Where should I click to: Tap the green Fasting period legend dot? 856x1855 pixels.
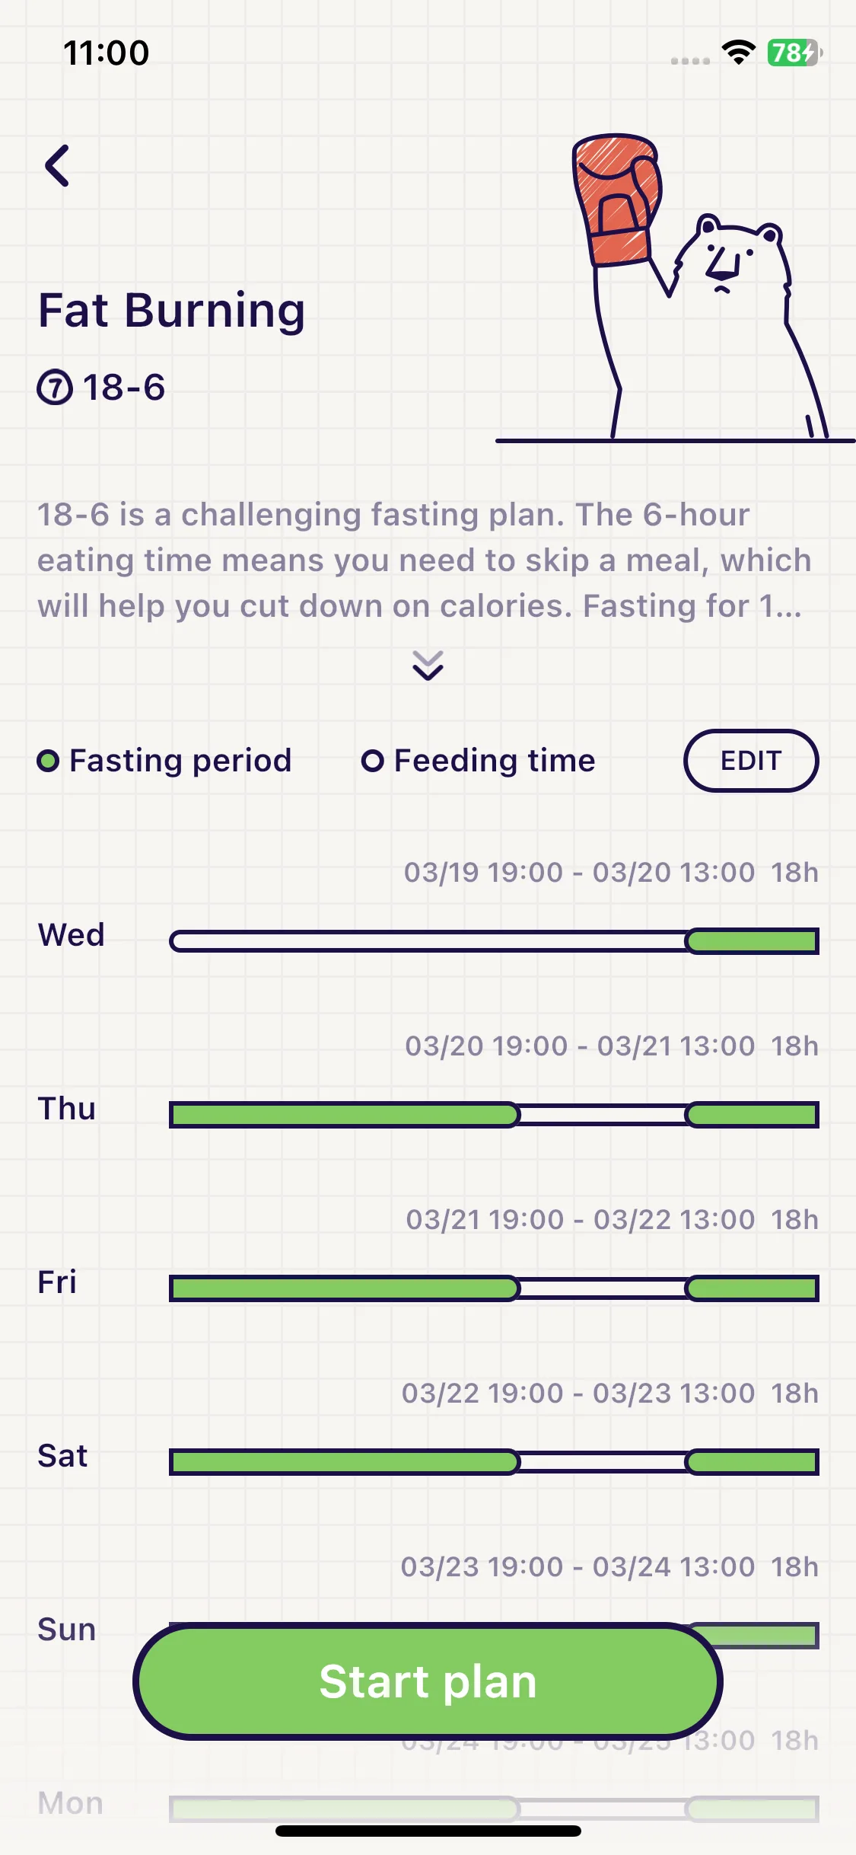point(48,761)
